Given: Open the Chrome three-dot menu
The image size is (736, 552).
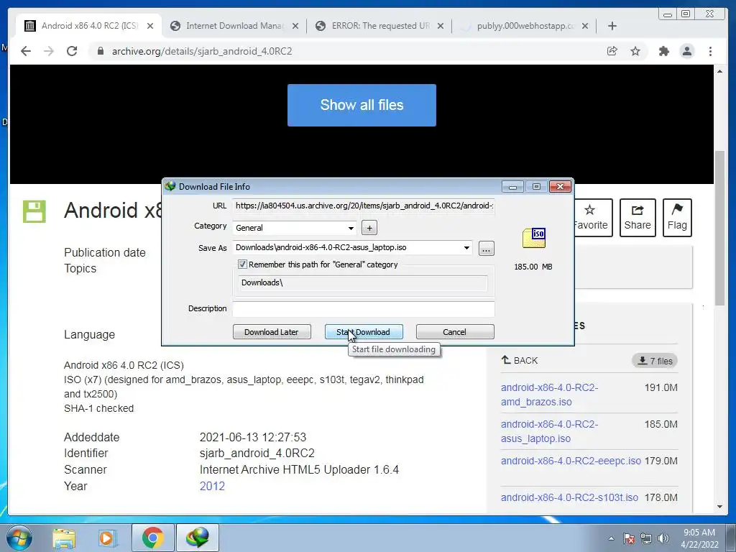Looking at the screenshot, I should tap(710, 51).
